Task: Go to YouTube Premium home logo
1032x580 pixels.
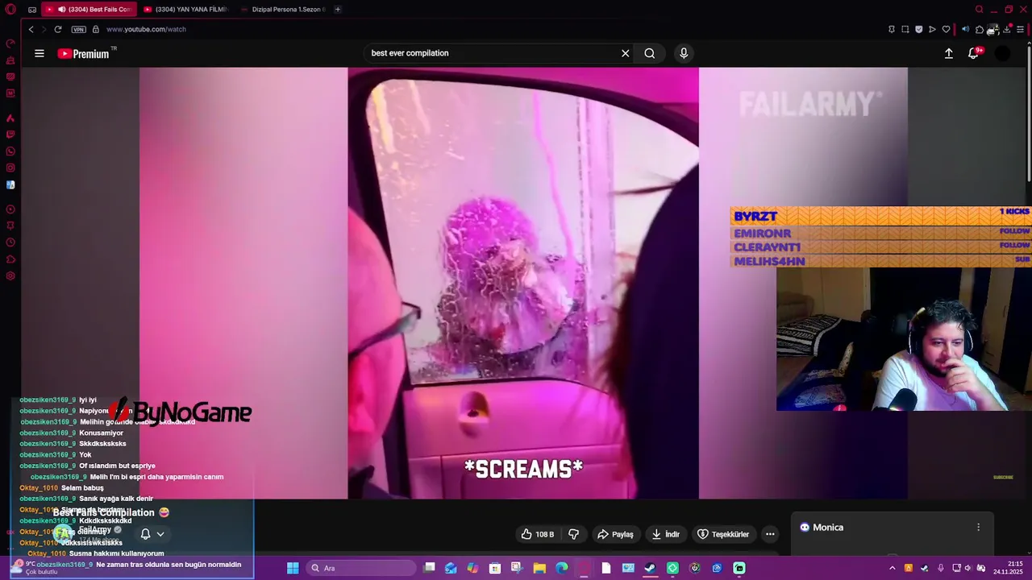Action: tap(84, 54)
